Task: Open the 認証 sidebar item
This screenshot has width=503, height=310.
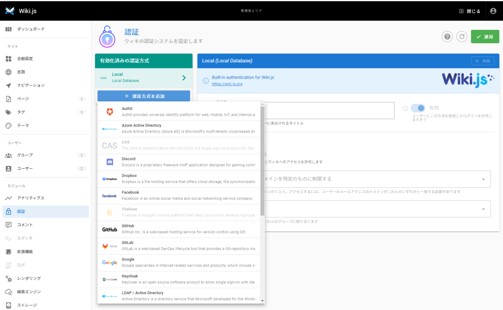Action: [x=46, y=212]
